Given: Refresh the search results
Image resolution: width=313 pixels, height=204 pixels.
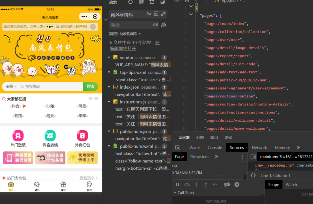Looking at the screenshot, I should point(130,2).
